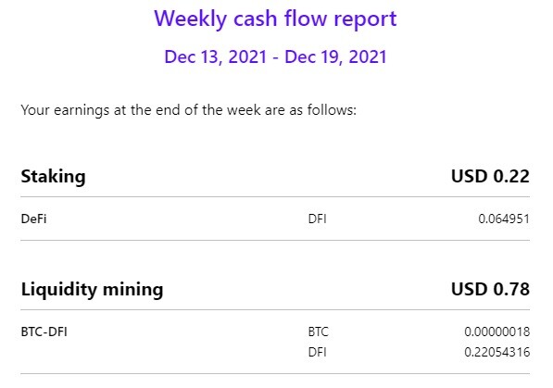Select the Dec 13 - Dec 19 date range
This screenshot has height=388, width=553.
[275, 56]
